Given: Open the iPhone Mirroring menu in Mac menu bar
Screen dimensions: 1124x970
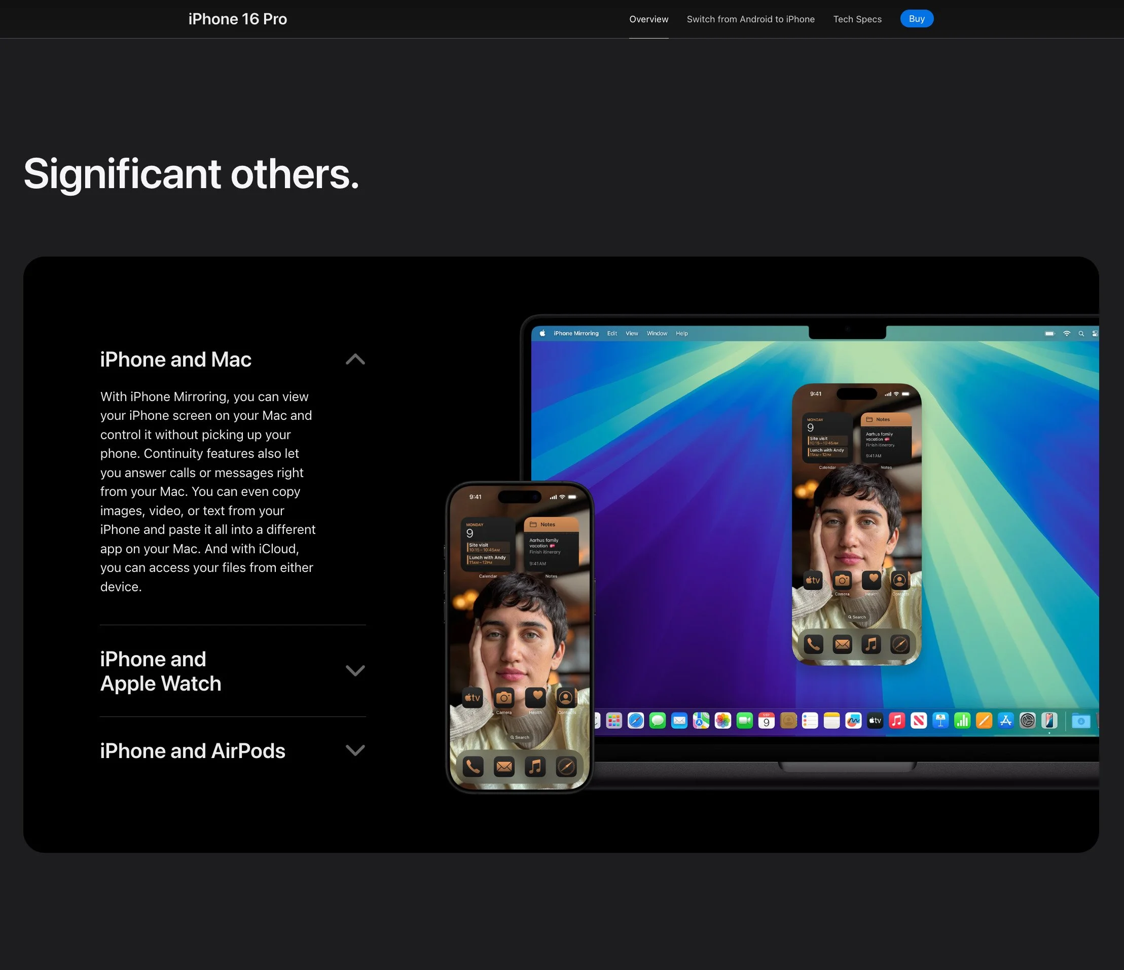Looking at the screenshot, I should pos(576,334).
